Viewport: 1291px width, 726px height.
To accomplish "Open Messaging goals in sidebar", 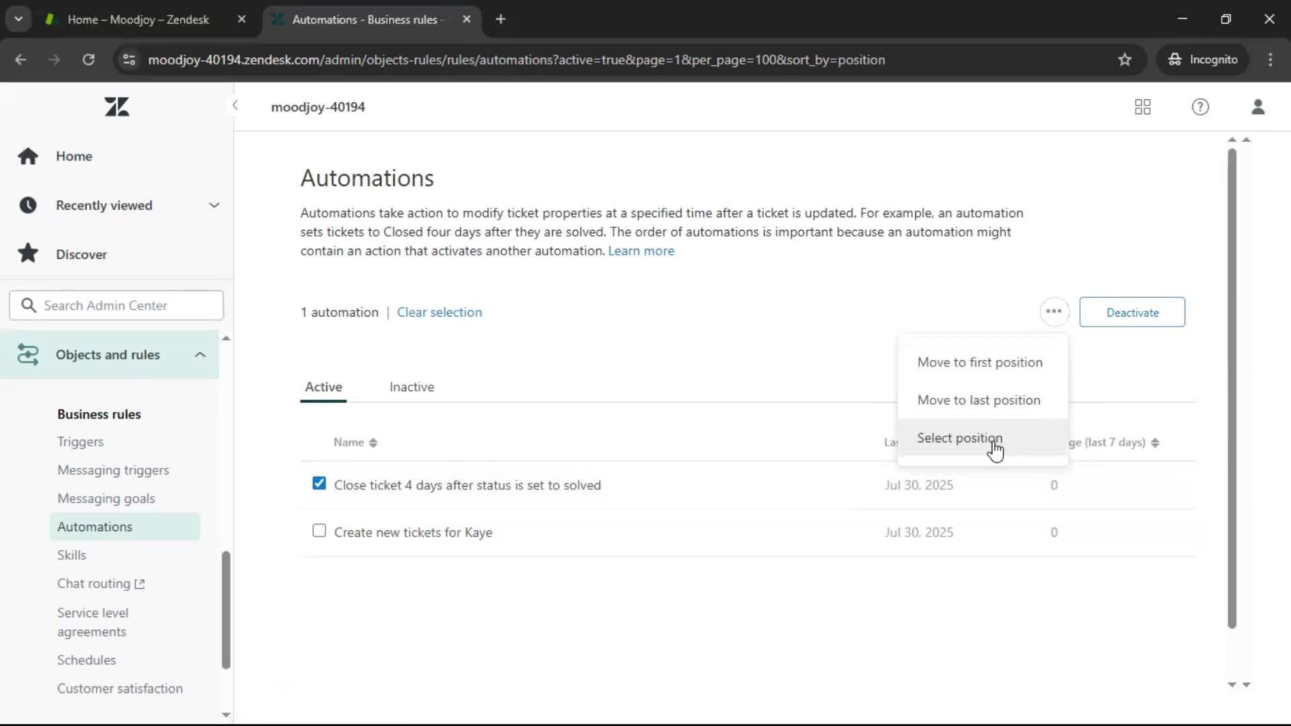I will (106, 498).
